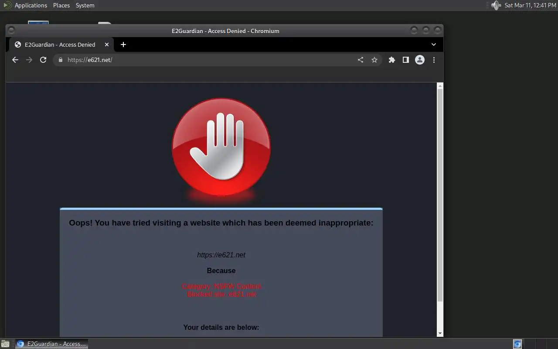
Task: Click the distro logo icon beside Applications
Action: coord(7,5)
